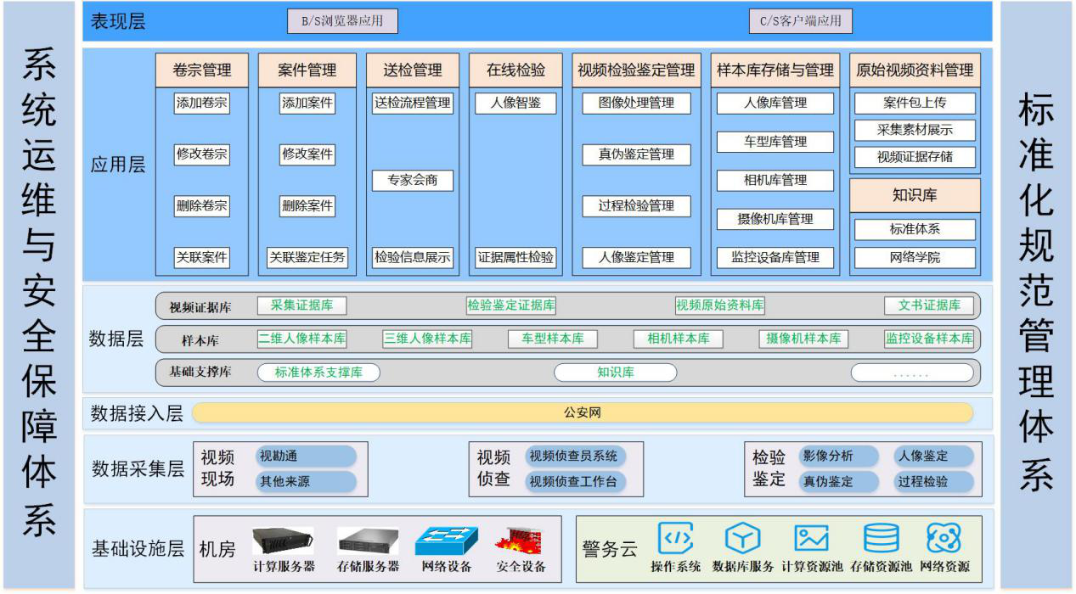The width and height of the screenshot is (1076, 594).
Task: Click the 存储资源池 database stack icon
Action: tap(881, 537)
